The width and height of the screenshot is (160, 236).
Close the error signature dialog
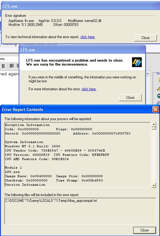pyautogui.click(x=145, y=38)
